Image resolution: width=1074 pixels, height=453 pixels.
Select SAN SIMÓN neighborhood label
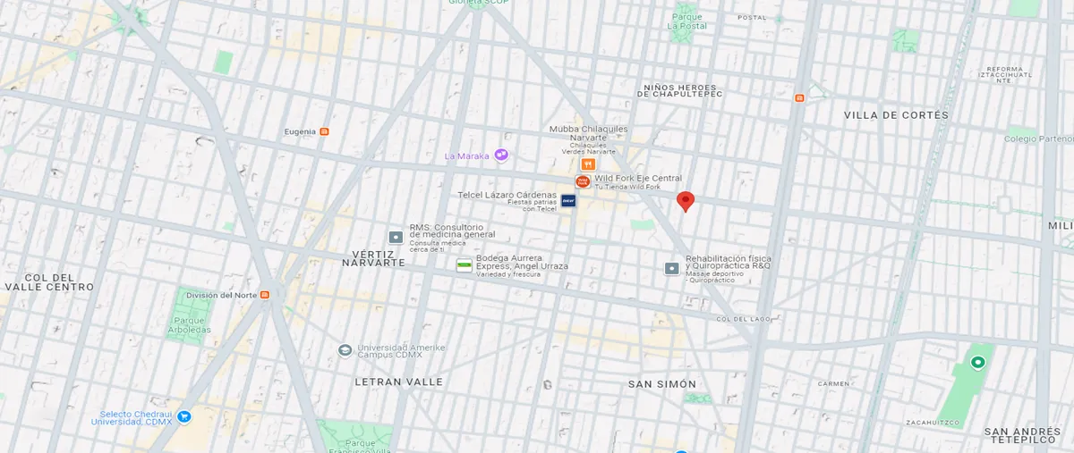coord(662,384)
